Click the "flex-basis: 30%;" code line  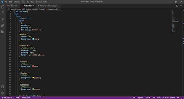tap(28, 50)
